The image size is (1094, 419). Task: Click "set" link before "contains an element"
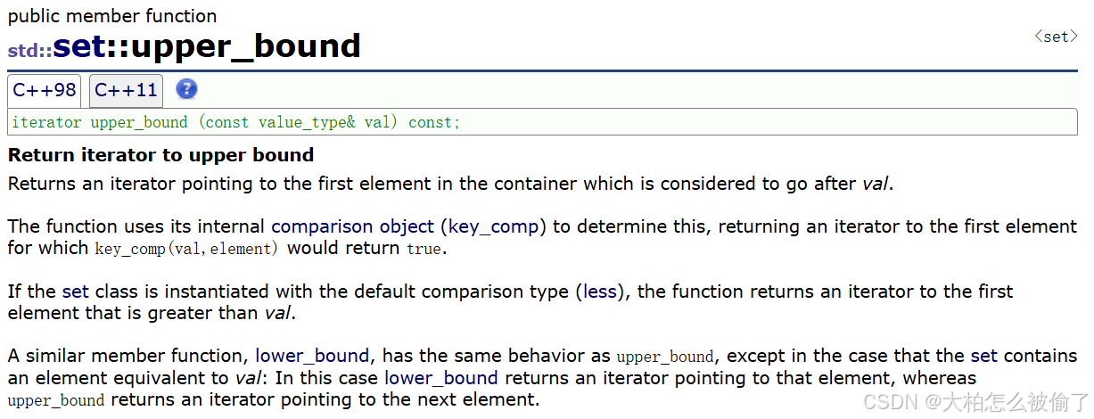pos(983,356)
